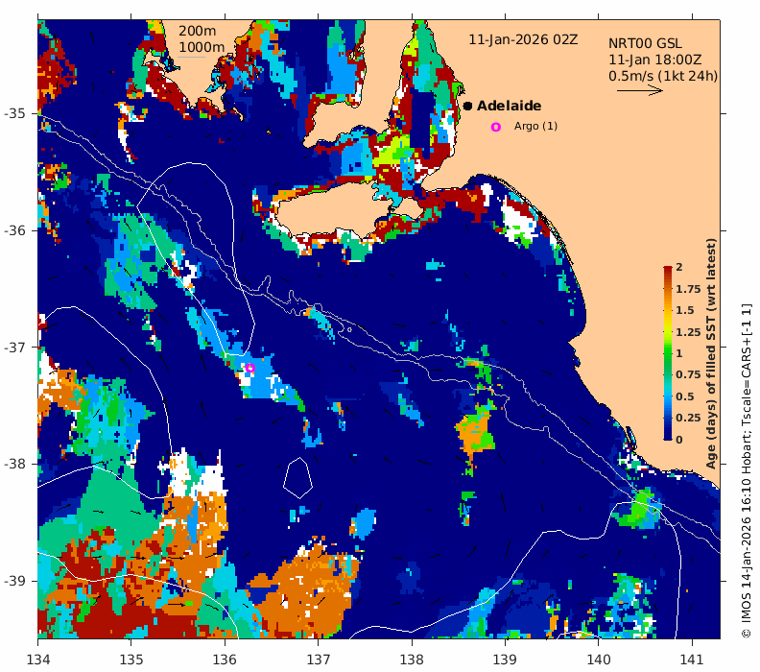The width and height of the screenshot is (760, 672).
Task: Click longitude axis label 135
Action: click(x=131, y=660)
